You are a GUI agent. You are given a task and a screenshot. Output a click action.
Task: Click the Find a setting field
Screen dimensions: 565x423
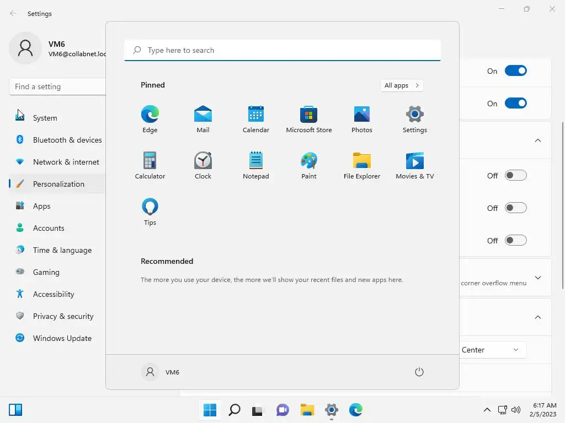pyautogui.click(x=57, y=86)
